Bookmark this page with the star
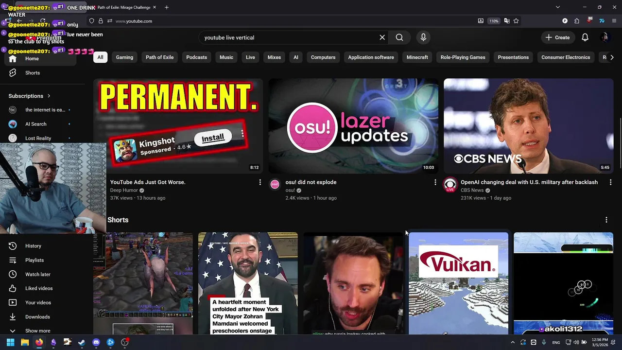Image resolution: width=622 pixels, height=350 pixels. pyautogui.click(x=516, y=21)
